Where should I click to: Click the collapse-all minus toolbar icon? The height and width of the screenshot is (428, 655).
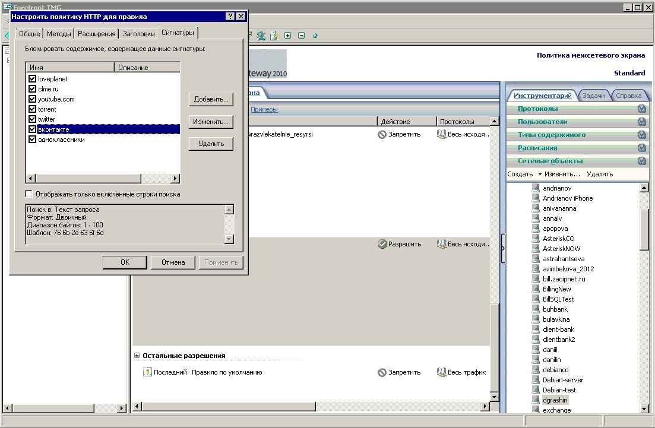(301, 36)
